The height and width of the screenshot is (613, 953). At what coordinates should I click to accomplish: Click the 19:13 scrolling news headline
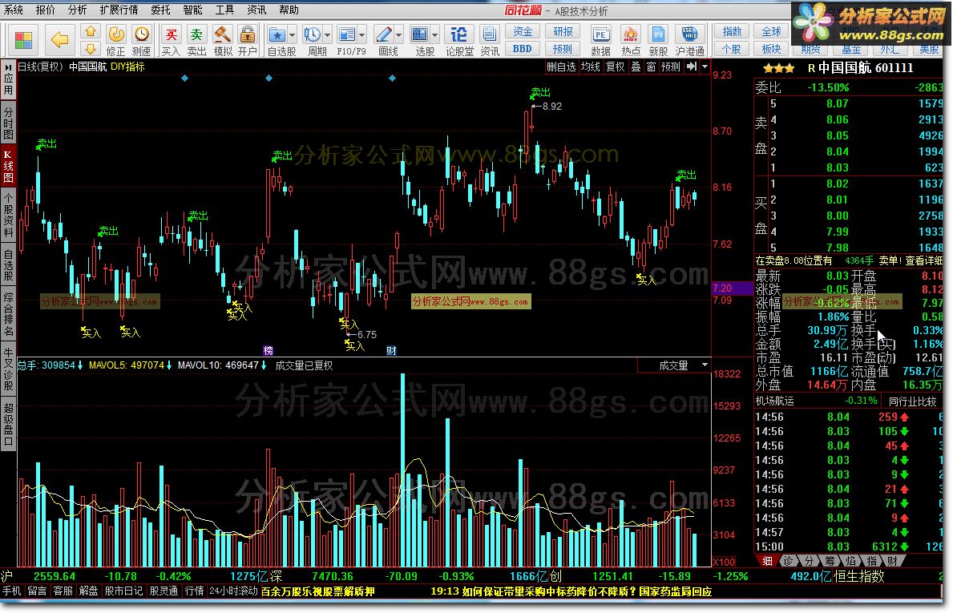tap(571, 591)
